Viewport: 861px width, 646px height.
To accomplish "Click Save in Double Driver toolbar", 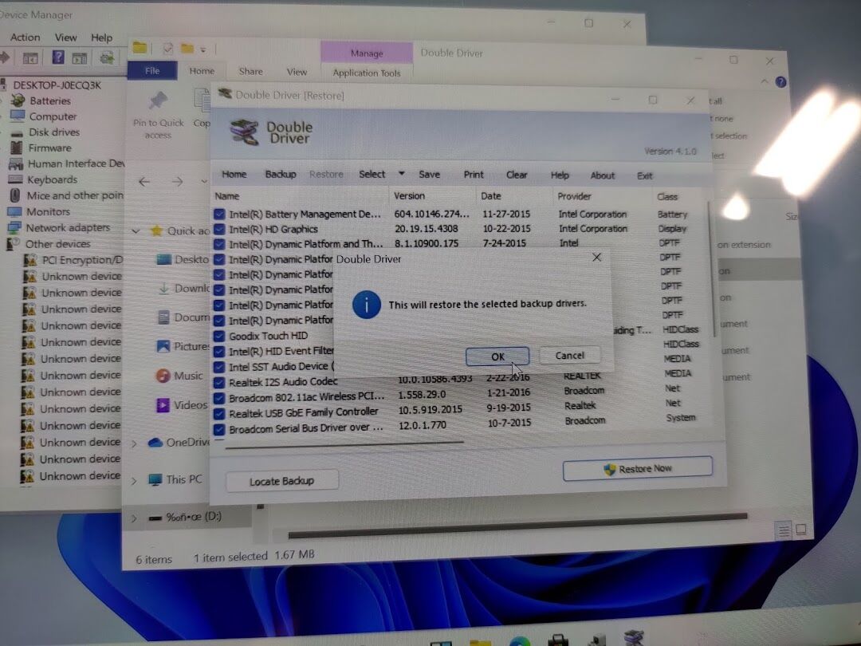I will pos(429,175).
